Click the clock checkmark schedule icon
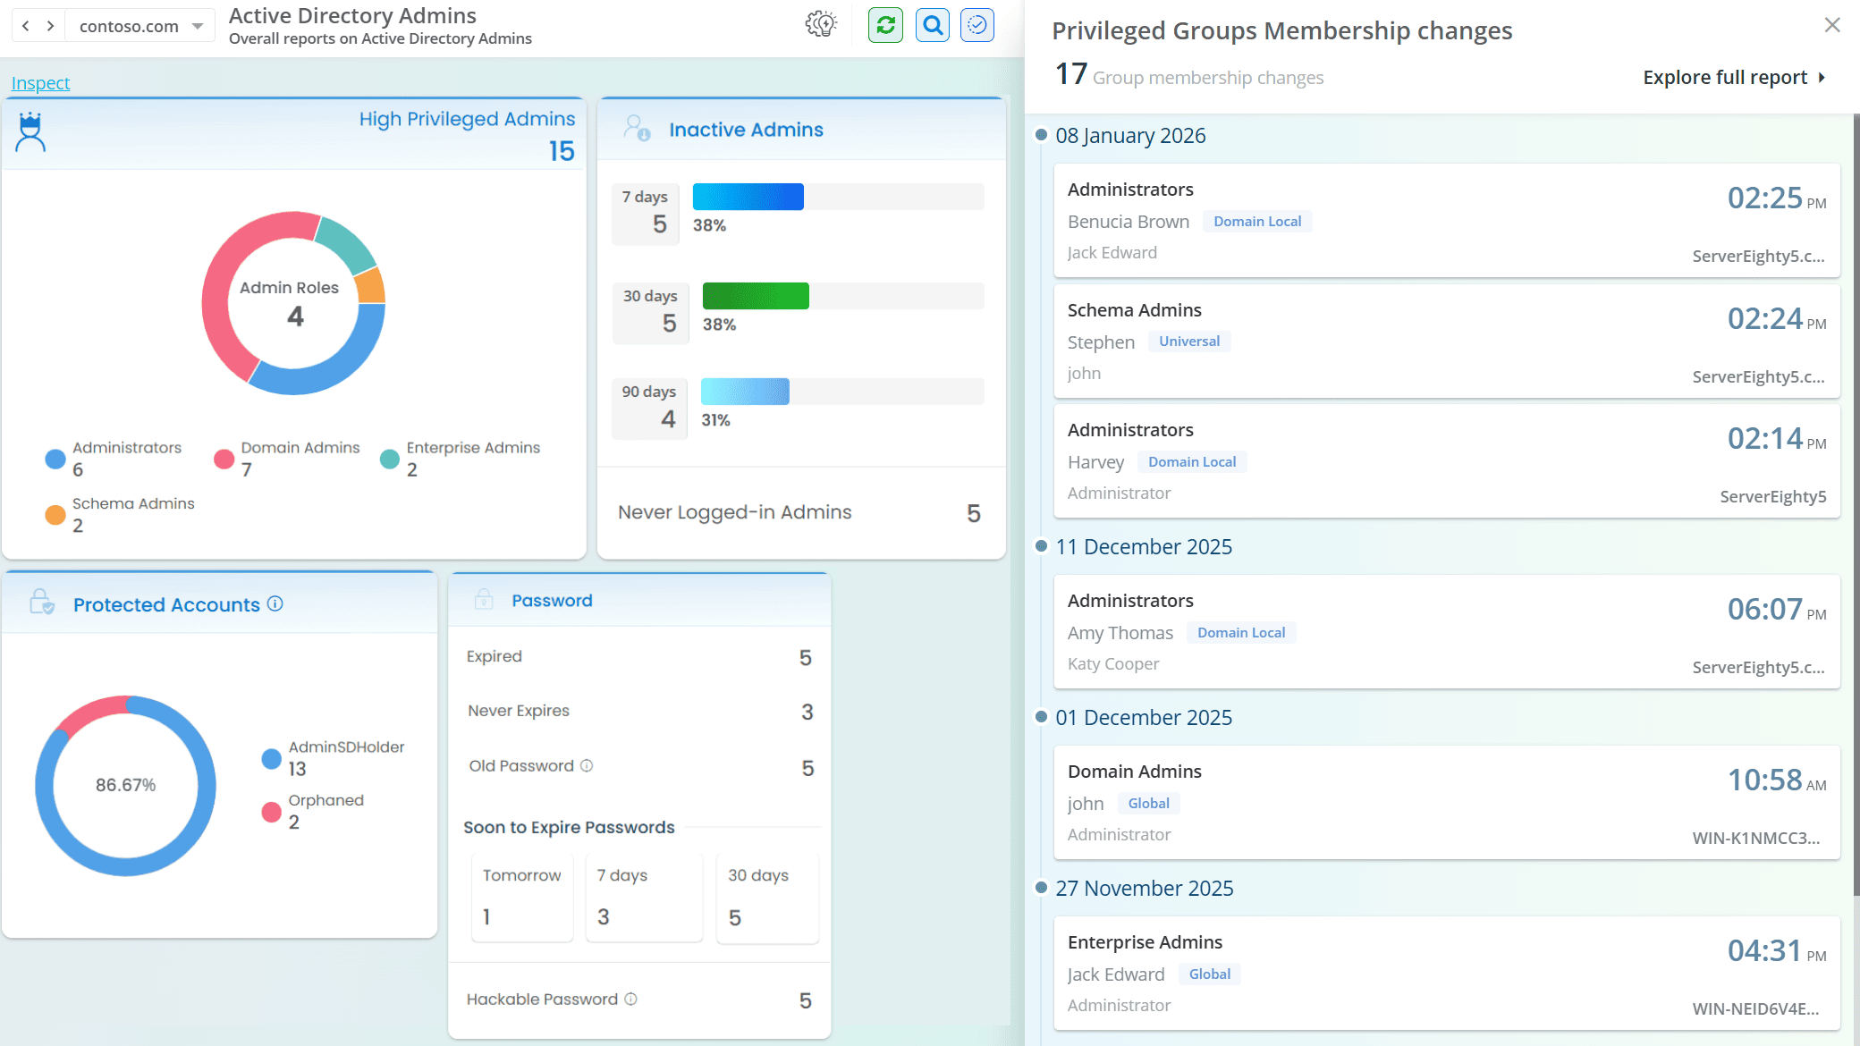The height and width of the screenshot is (1046, 1860). pyautogui.click(x=976, y=25)
